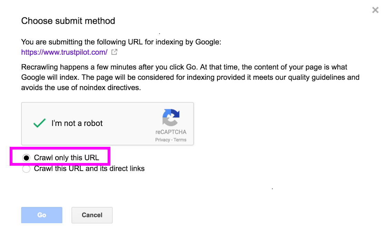Open the reCAPTCHA Privacy link
Viewport: 386px width, 240px height.
click(x=162, y=140)
